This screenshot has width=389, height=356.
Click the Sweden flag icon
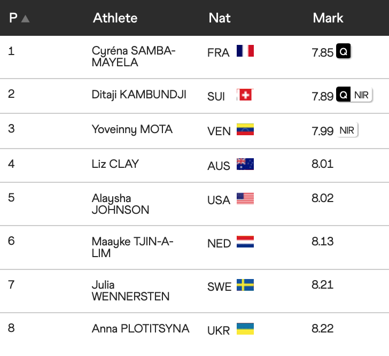click(245, 285)
